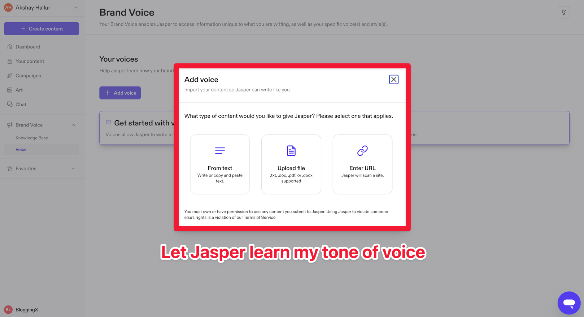Collapse the Brand Voice section chevron

73,125
